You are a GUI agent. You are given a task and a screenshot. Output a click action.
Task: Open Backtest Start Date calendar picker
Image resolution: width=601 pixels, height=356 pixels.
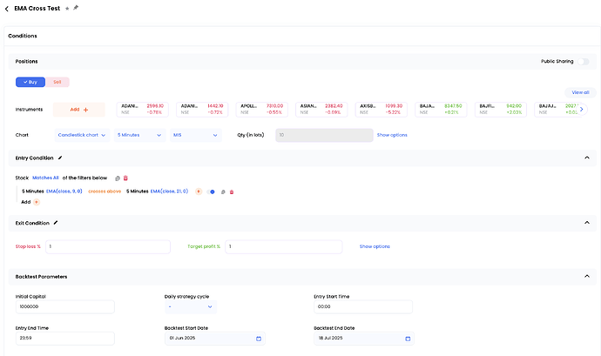click(x=259, y=338)
